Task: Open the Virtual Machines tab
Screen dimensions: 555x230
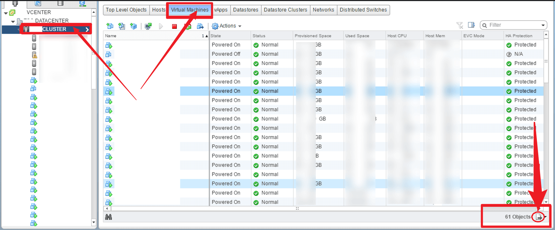Action: pyautogui.click(x=190, y=10)
